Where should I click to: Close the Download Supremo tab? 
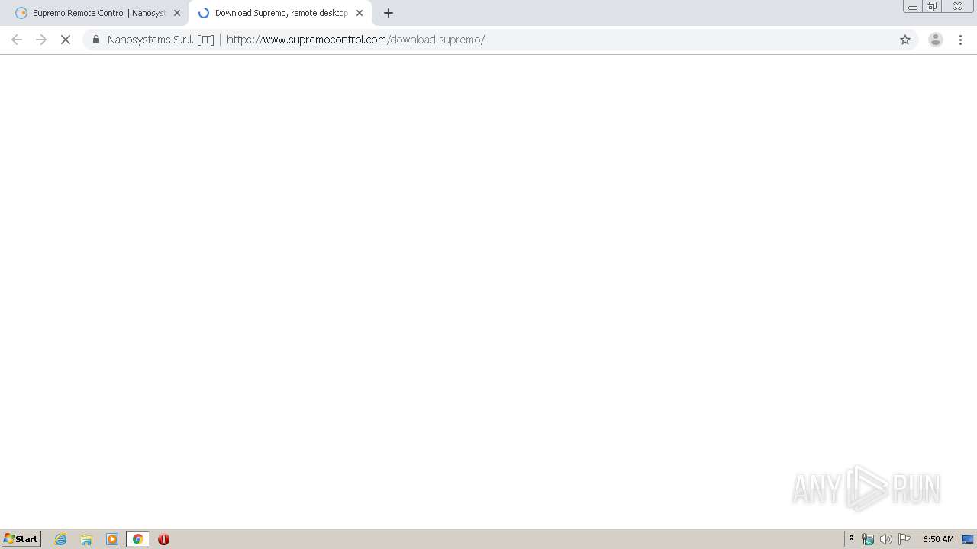(x=360, y=13)
